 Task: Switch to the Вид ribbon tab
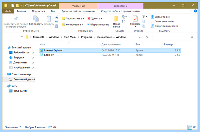53,11
